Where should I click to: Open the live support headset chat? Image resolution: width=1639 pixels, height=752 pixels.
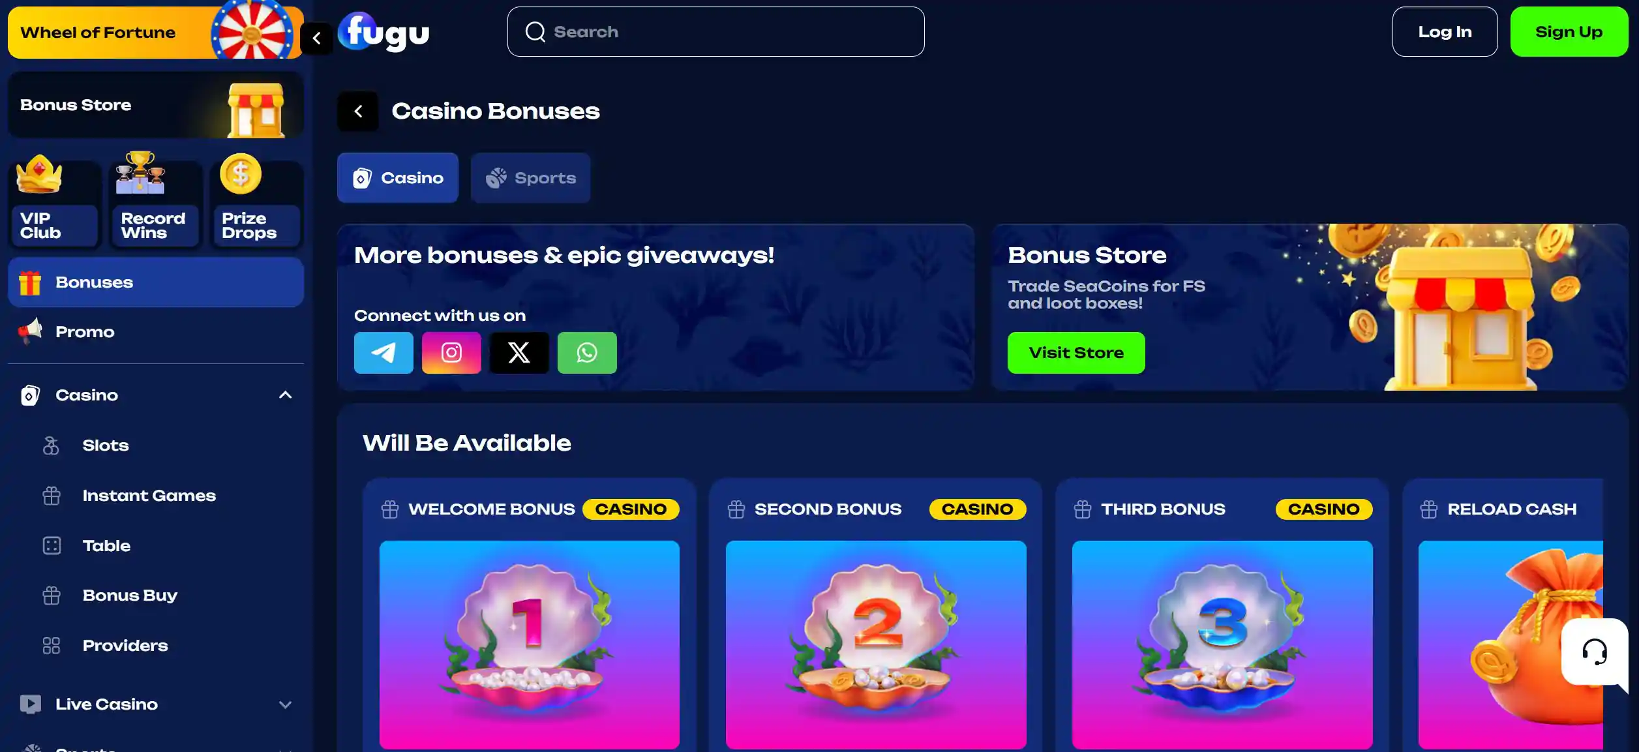(x=1595, y=652)
